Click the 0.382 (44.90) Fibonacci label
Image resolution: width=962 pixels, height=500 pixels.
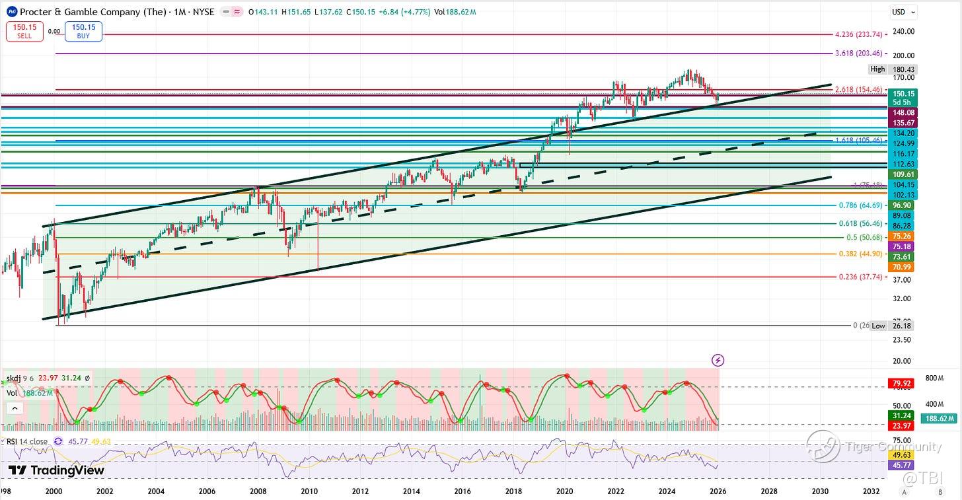click(x=862, y=254)
